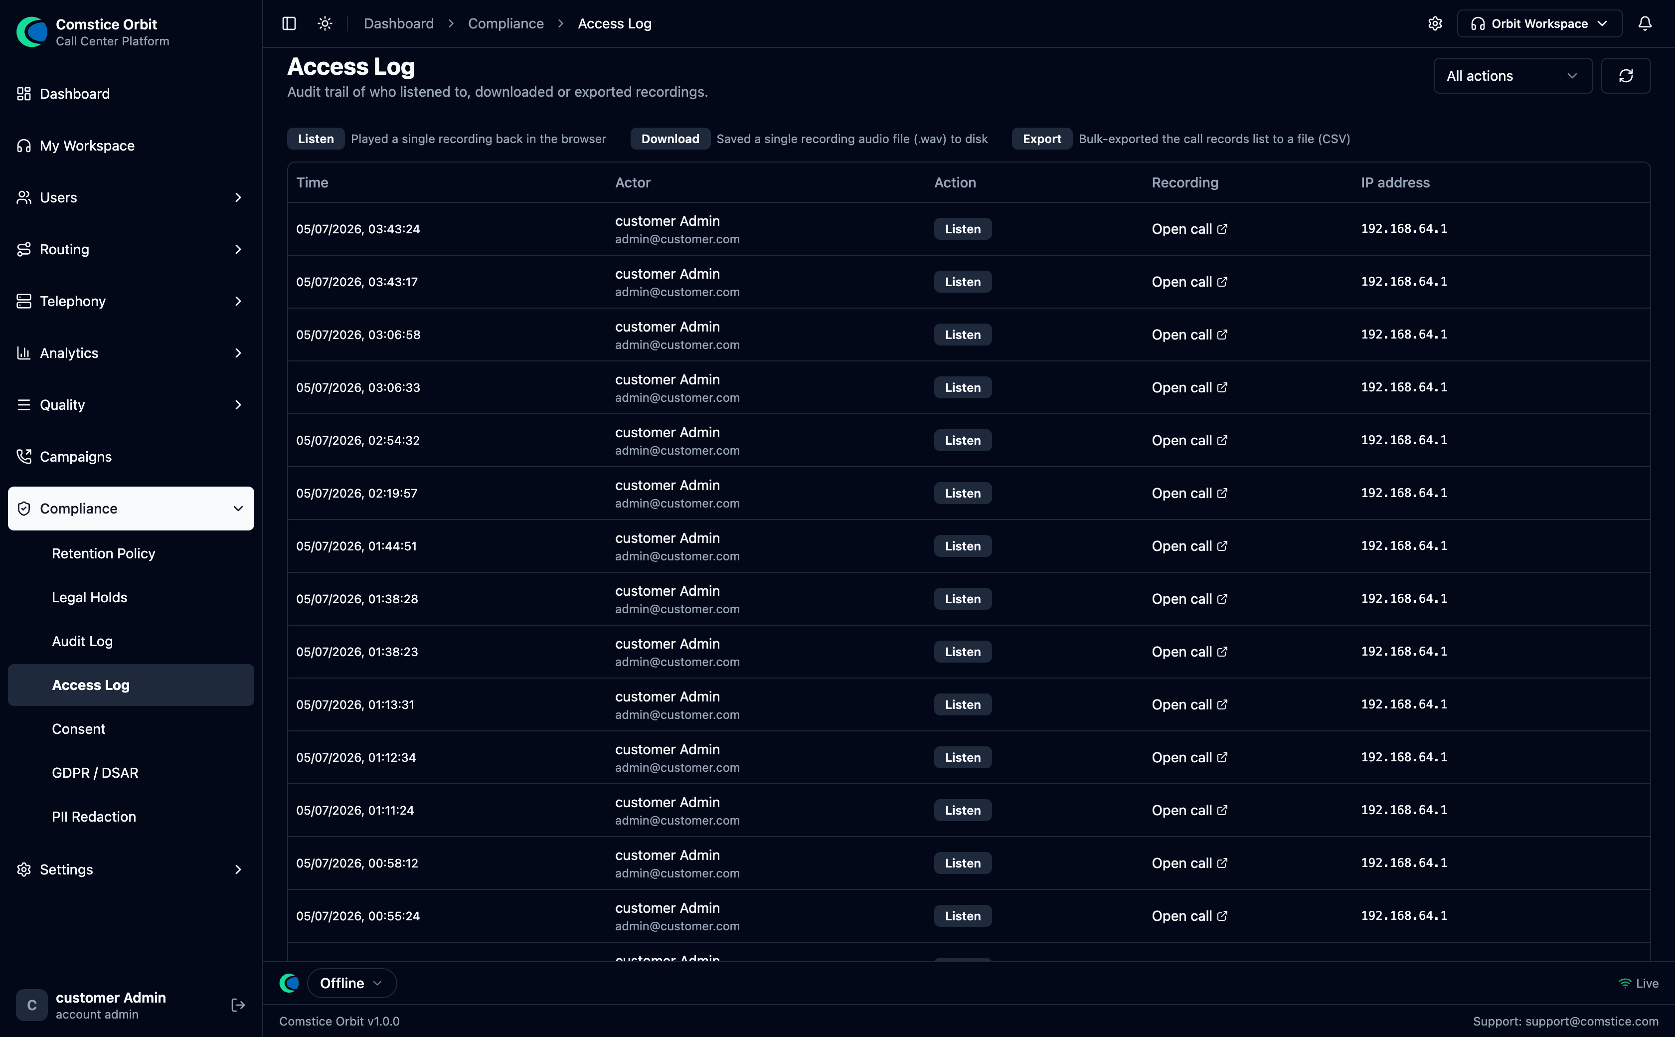Click the Export legend badge
The height and width of the screenshot is (1037, 1675).
point(1041,139)
